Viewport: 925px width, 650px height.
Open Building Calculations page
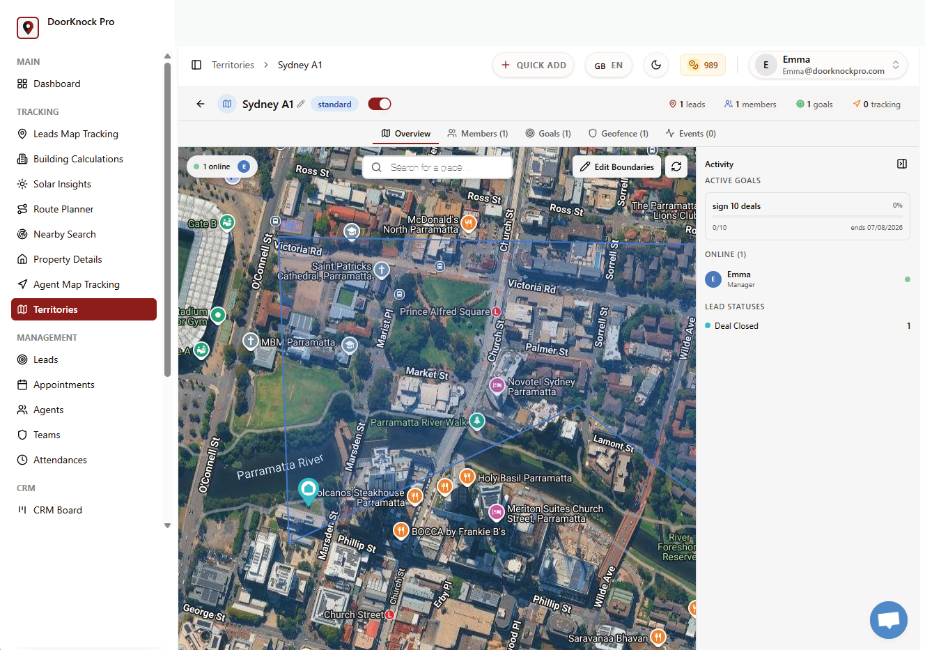[x=84, y=159]
